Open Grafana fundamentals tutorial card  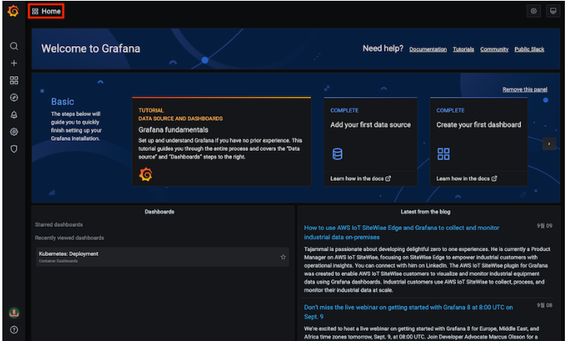222,142
